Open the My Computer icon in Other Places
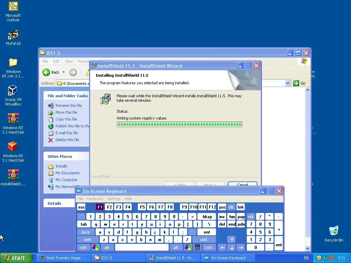 pyautogui.click(x=51, y=180)
